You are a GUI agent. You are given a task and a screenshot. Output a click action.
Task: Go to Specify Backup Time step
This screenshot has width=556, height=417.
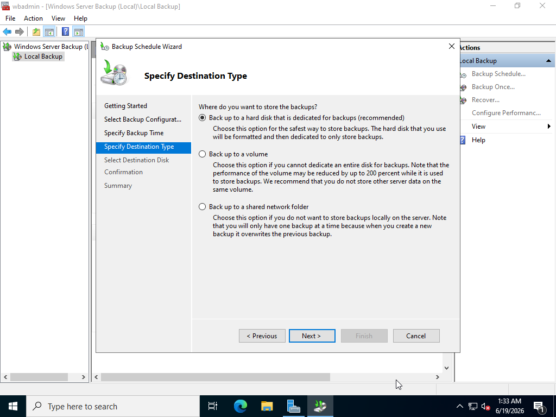(134, 133)
